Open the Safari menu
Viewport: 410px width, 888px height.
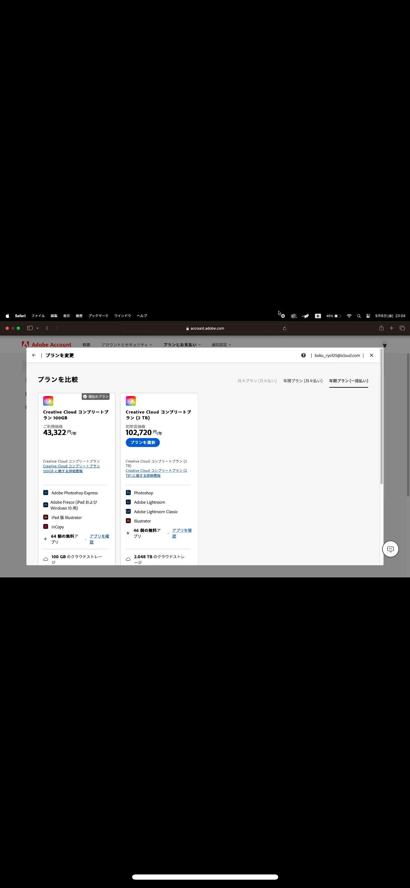[20, 316]
